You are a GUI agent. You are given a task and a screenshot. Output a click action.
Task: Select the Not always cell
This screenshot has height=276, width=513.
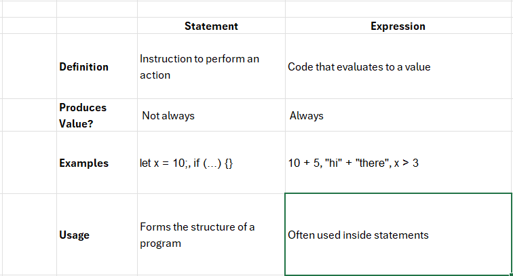coord(211,115)
